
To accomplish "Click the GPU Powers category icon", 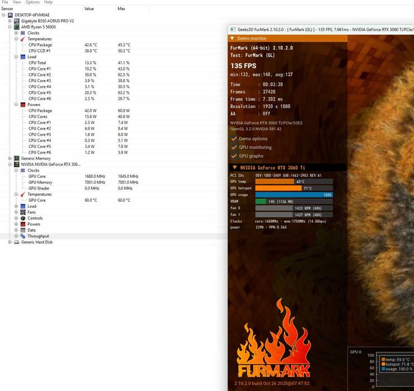I will pos(23,225).
